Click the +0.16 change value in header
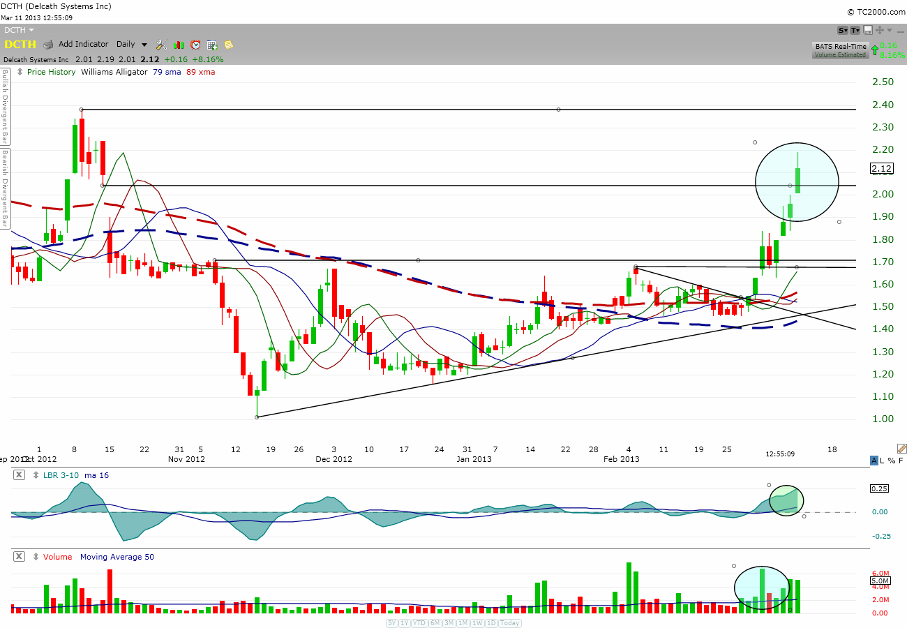Viewport: 907px width, 628px height. [175, 59]
